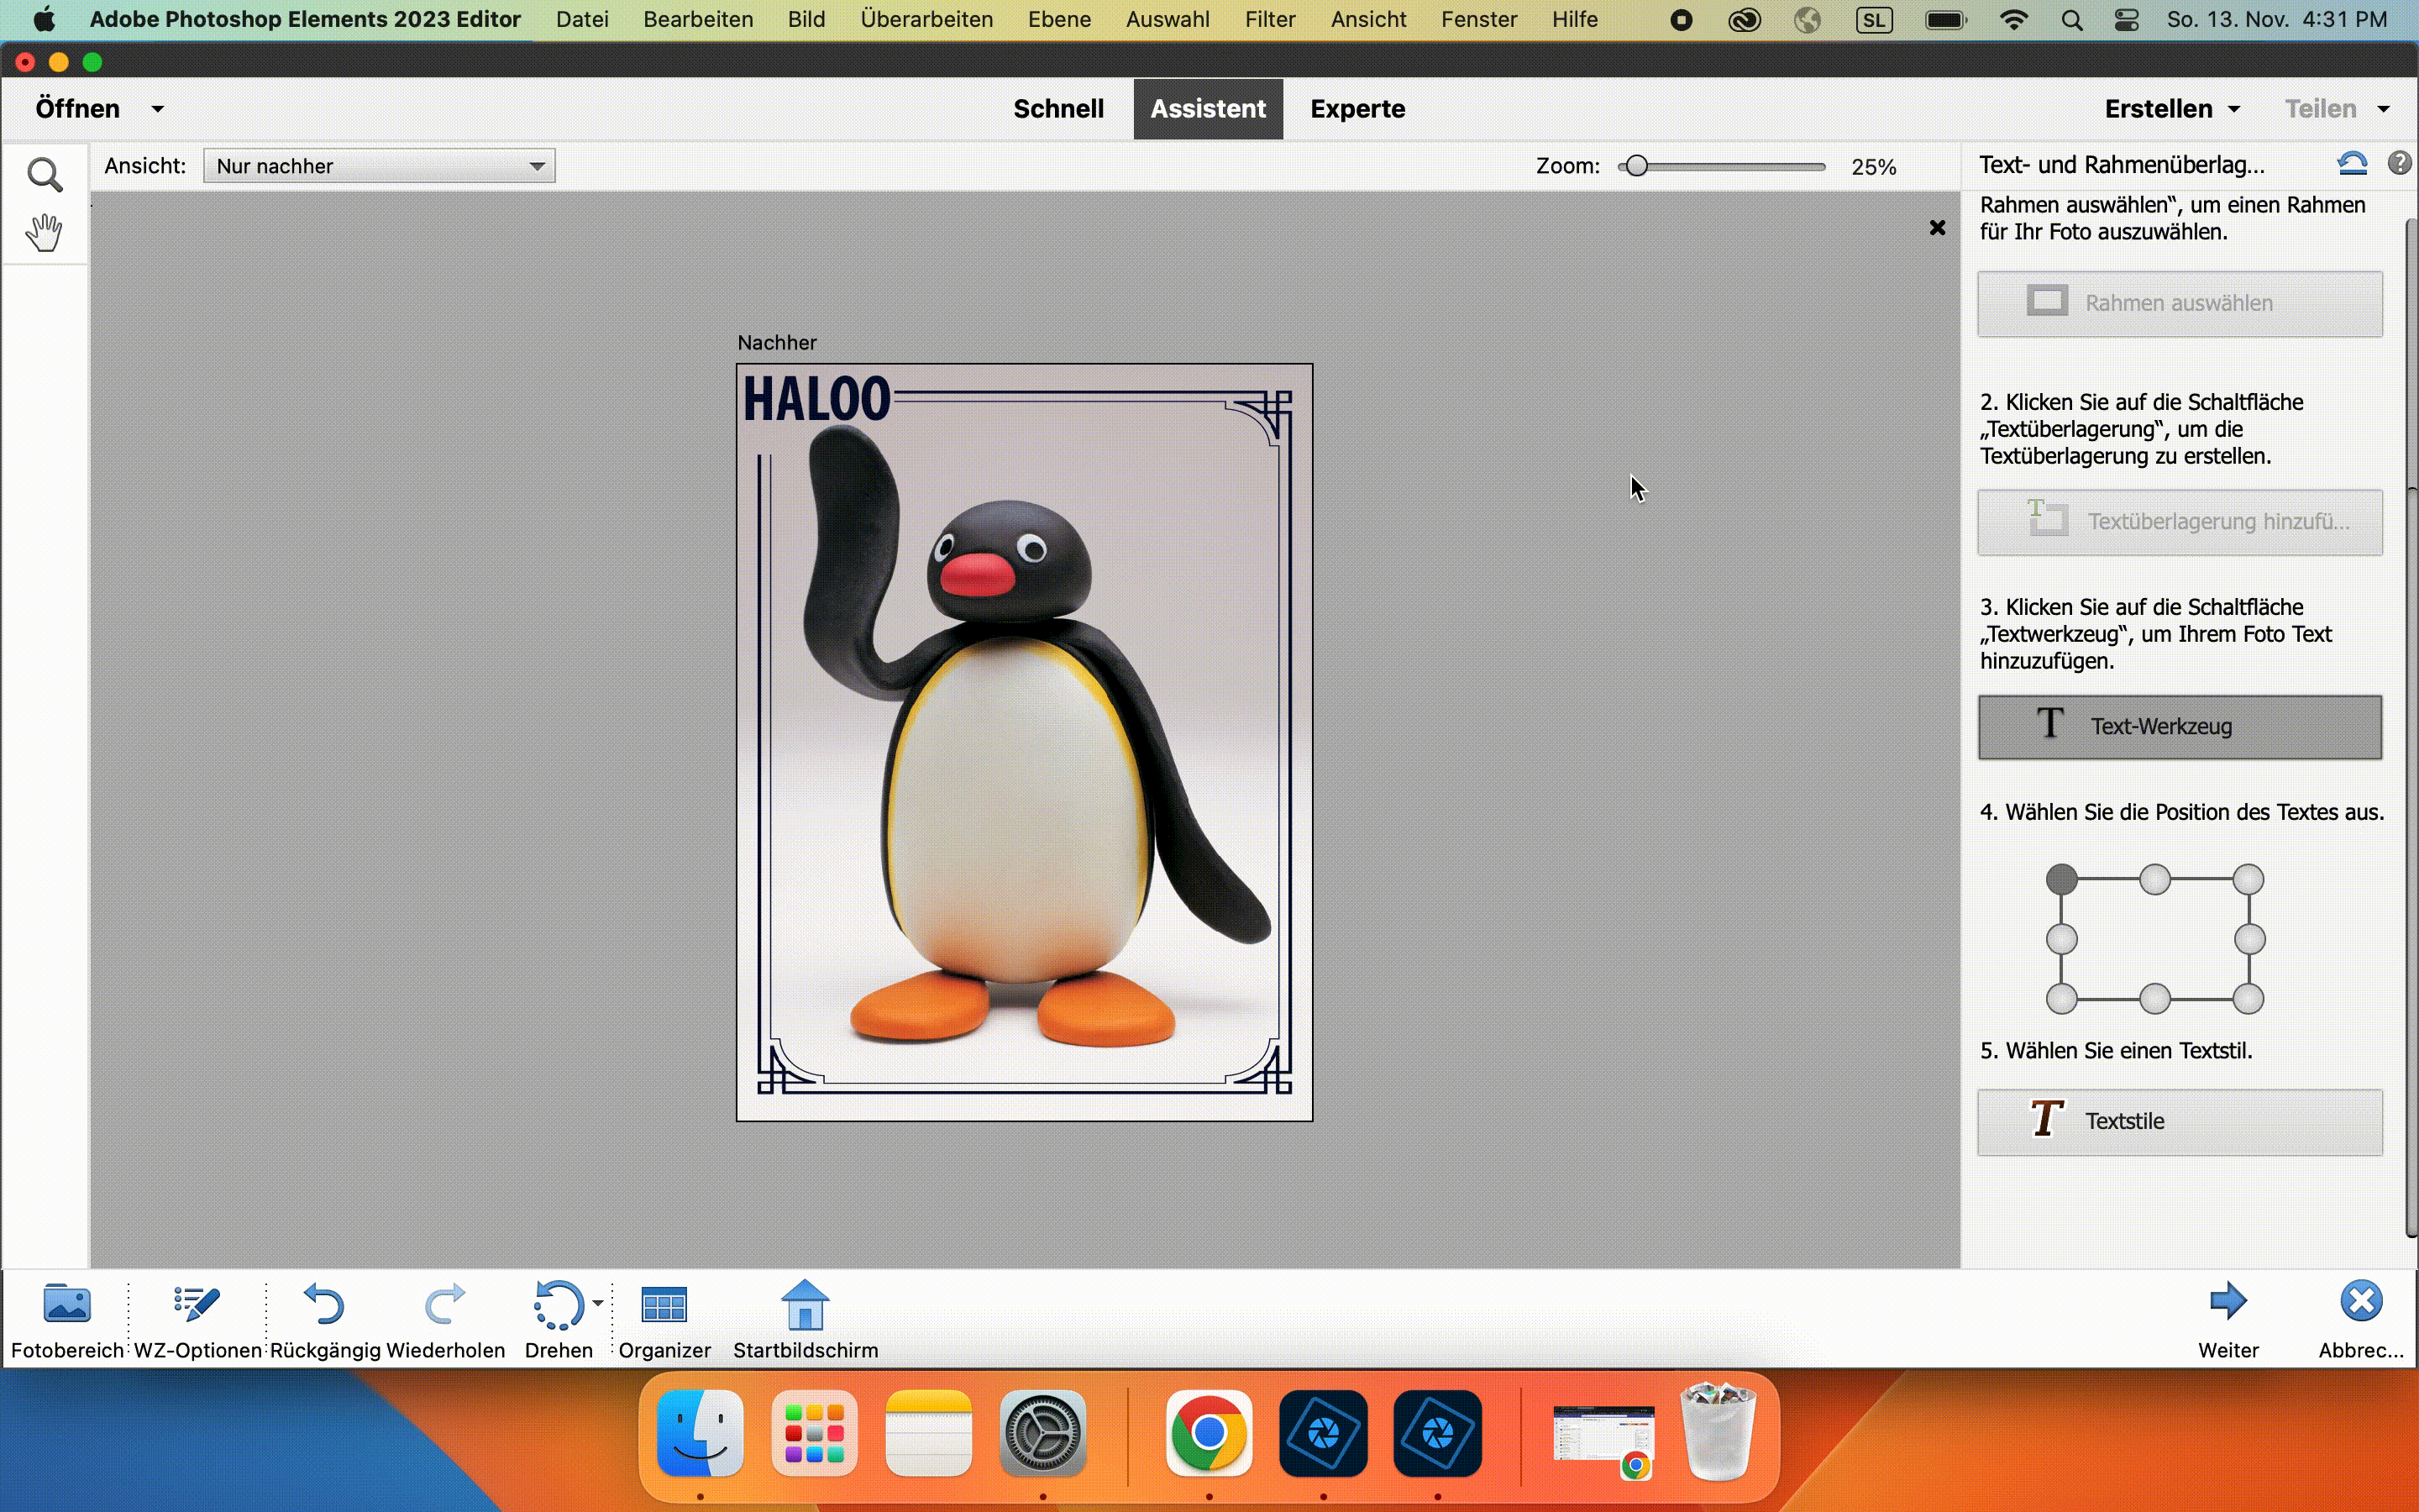This screenshot has height=1512, width=2419.
Task: Open the Filter menu
Action: click(x=1269, y=19)
